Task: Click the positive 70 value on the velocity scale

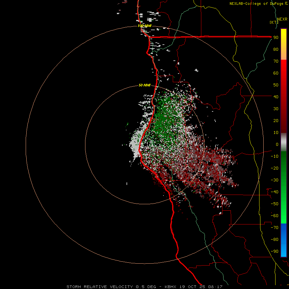Action: click(276, 61)
